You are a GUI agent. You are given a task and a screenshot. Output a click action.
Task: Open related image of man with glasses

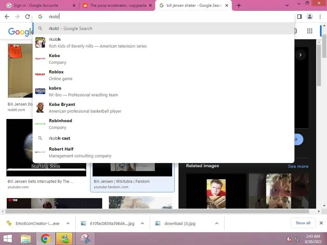click(278, 191)
